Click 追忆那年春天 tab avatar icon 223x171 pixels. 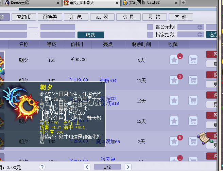click(x=66, y=3)
